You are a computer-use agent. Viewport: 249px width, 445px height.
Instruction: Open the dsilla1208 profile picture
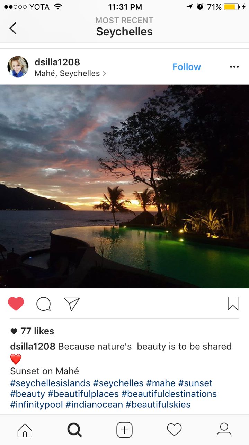[18, 67]
